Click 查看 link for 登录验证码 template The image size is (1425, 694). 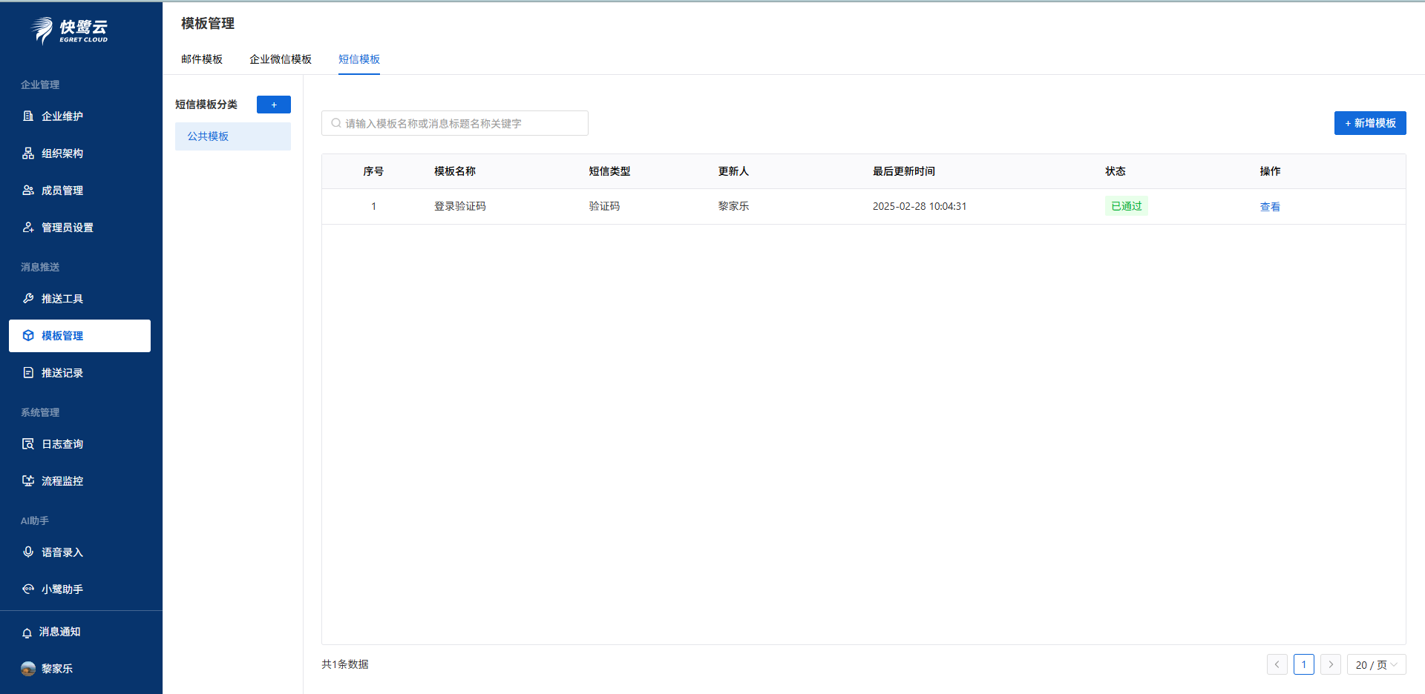click(x=1269, y=207)
